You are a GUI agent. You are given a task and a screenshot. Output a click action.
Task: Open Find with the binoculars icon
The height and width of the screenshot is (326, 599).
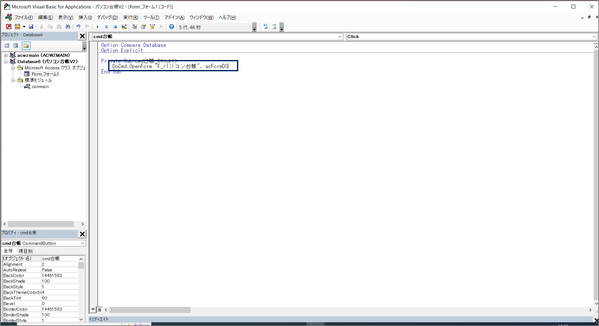tap(68, 27)
